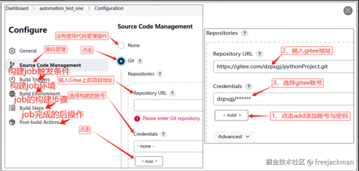Select the Git radio button

(x=121, y=61)
